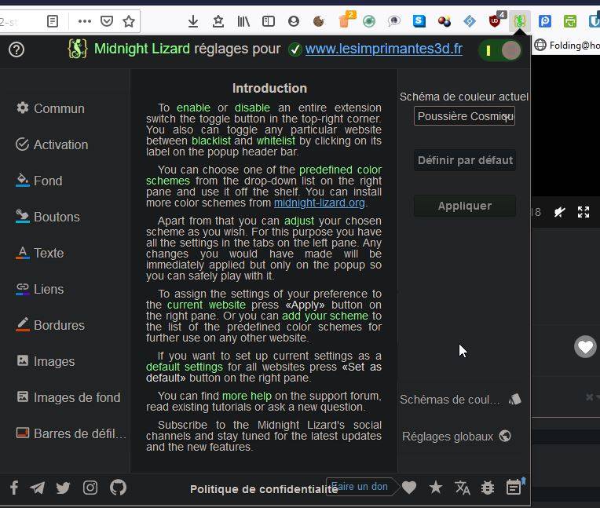Click the Définir par défaut button
This screenshot has height=508, width=600.
465,160
